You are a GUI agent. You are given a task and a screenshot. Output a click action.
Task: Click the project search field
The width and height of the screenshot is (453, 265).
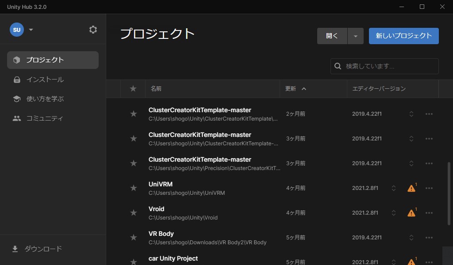coord(389,66)
